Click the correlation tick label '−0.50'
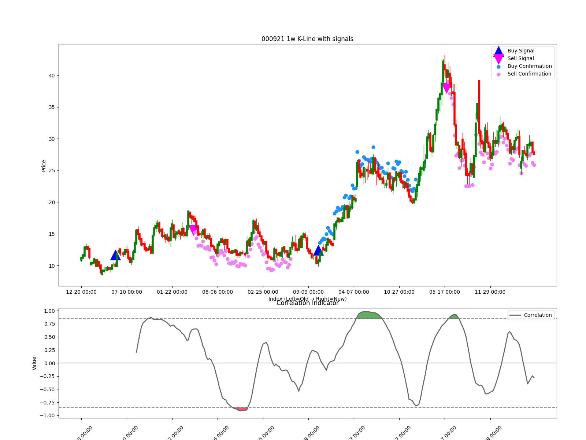The height and width of the screenshot is (440, 586). tap(47, 389)
